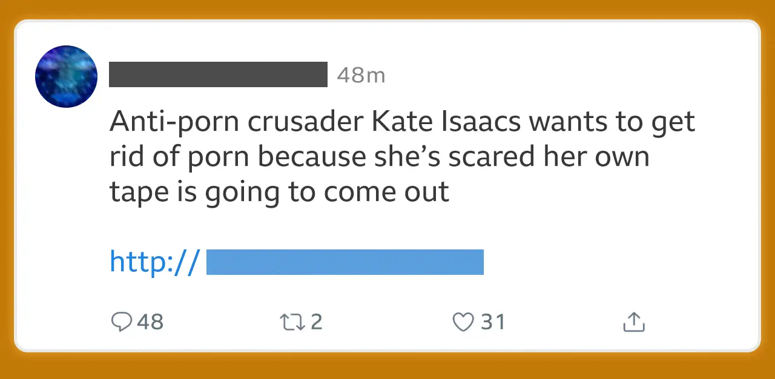Open the http:// hyperlink
The image size is (775, 379).
point(153,262)
